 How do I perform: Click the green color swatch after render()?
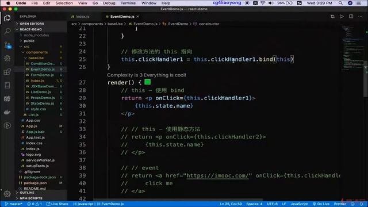tap(147, 82)
